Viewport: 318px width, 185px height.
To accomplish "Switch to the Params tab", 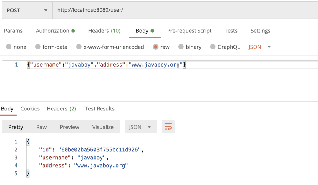I will [13, 31].
